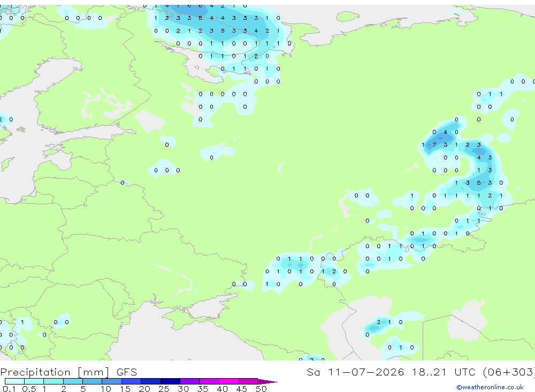Choose the 20–25 mm dark blue swatch
The width and height of the screenshot is (535, 392).
(x=150, y=381)
